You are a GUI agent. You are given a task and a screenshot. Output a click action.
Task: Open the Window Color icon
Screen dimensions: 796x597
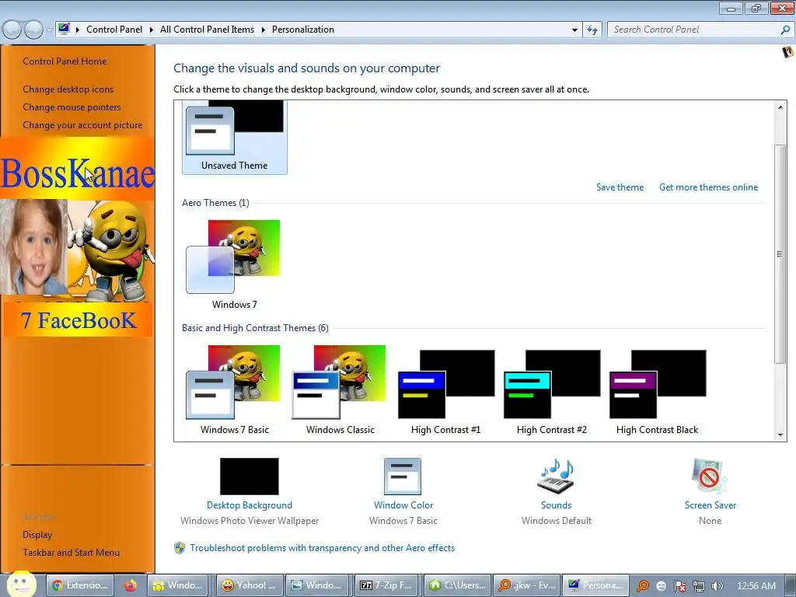point(403,477)
